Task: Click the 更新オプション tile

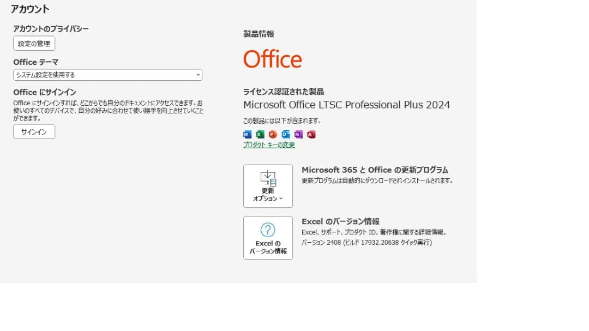Action: tap(267, 186)
